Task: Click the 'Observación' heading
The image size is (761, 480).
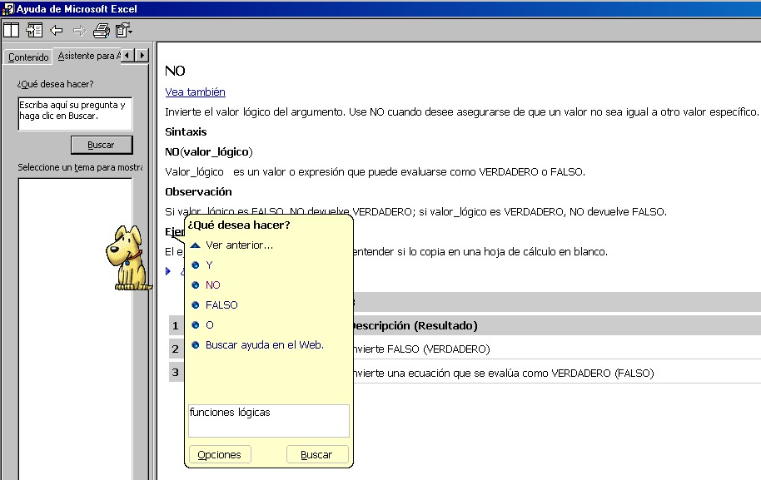Action: (198, 192)
